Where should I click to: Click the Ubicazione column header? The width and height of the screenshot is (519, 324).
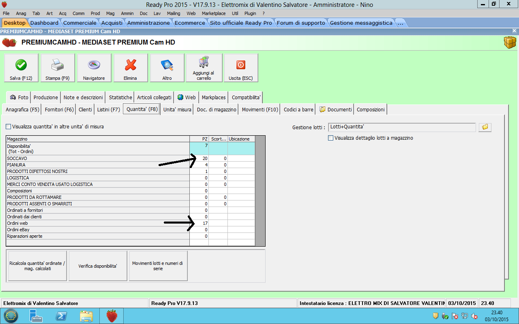tap(241, 139)
